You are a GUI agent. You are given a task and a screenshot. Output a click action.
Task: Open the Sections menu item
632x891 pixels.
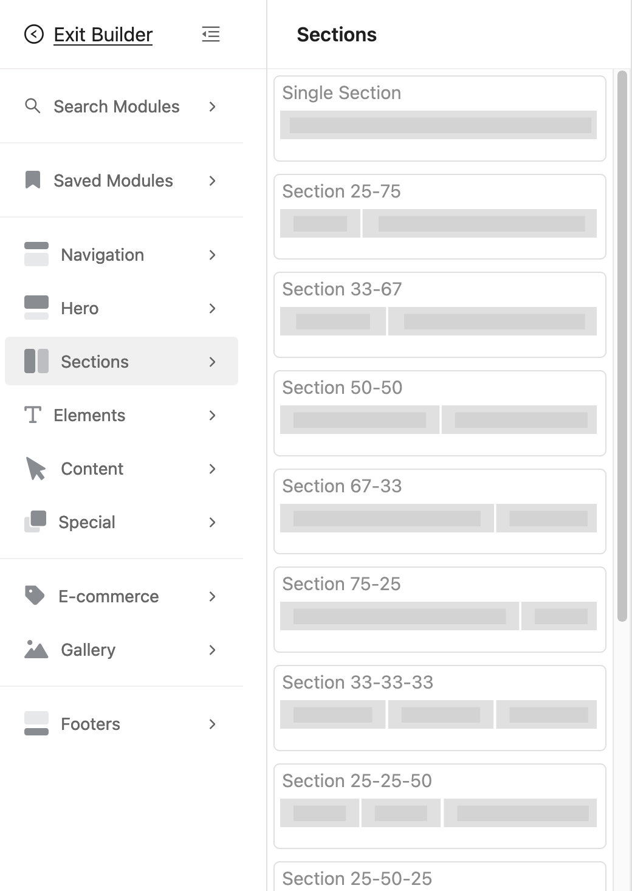[x=95, y=362]
